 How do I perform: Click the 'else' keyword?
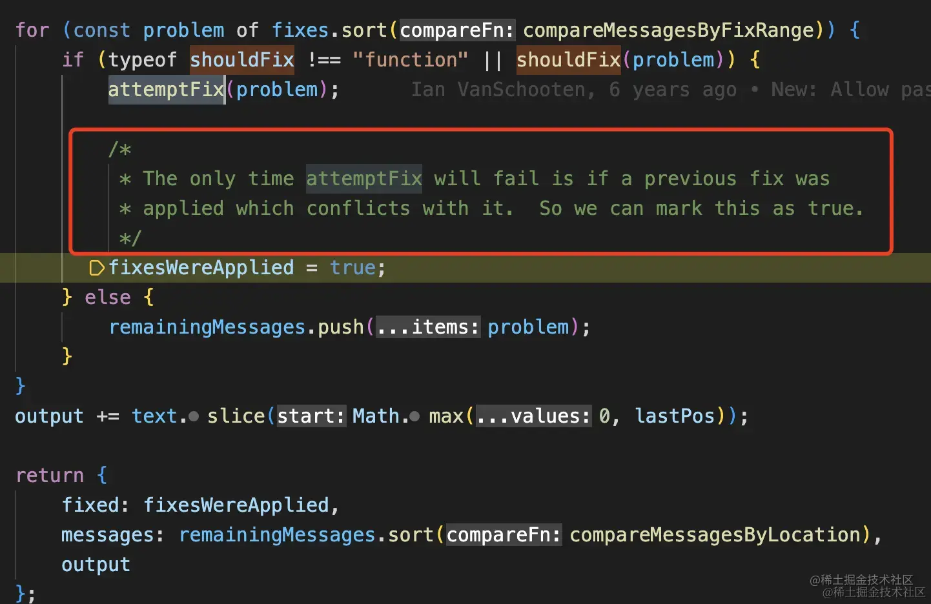click(x=108, y=297)
